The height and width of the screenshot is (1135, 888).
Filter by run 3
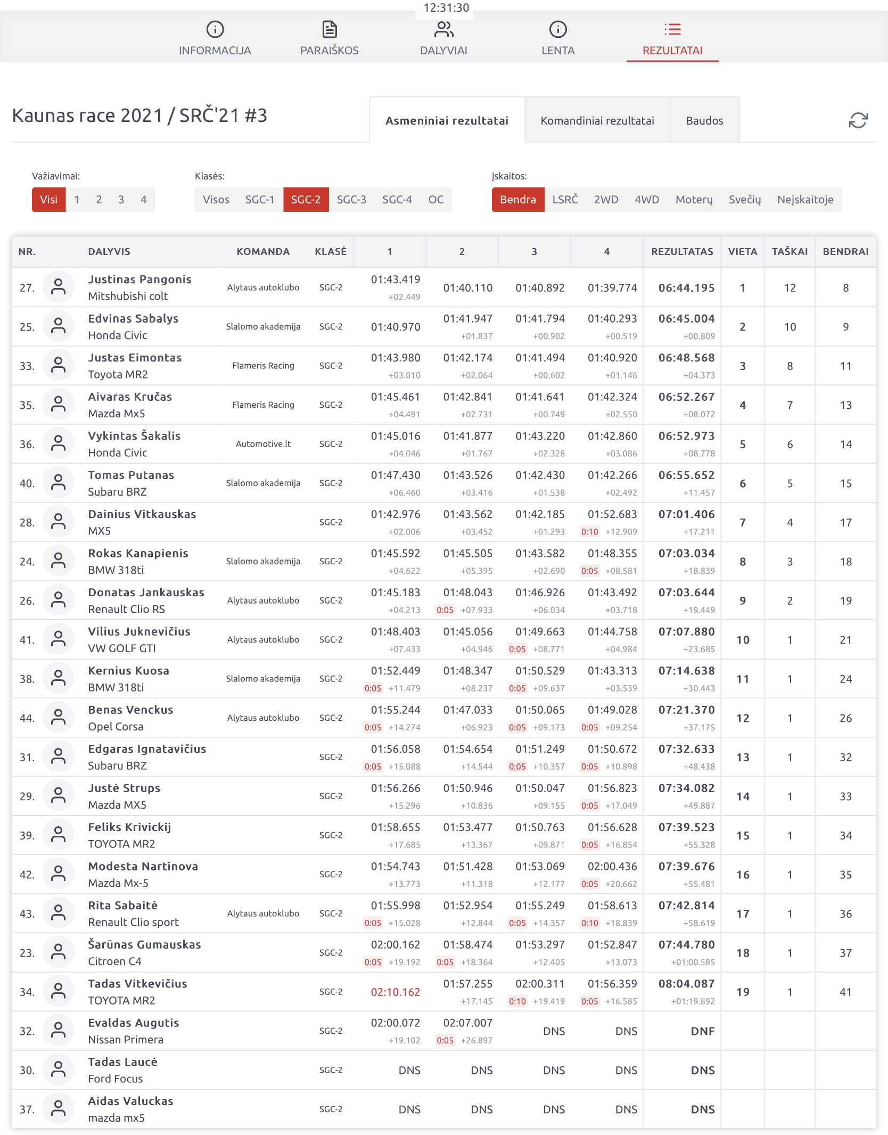[121, 200]
